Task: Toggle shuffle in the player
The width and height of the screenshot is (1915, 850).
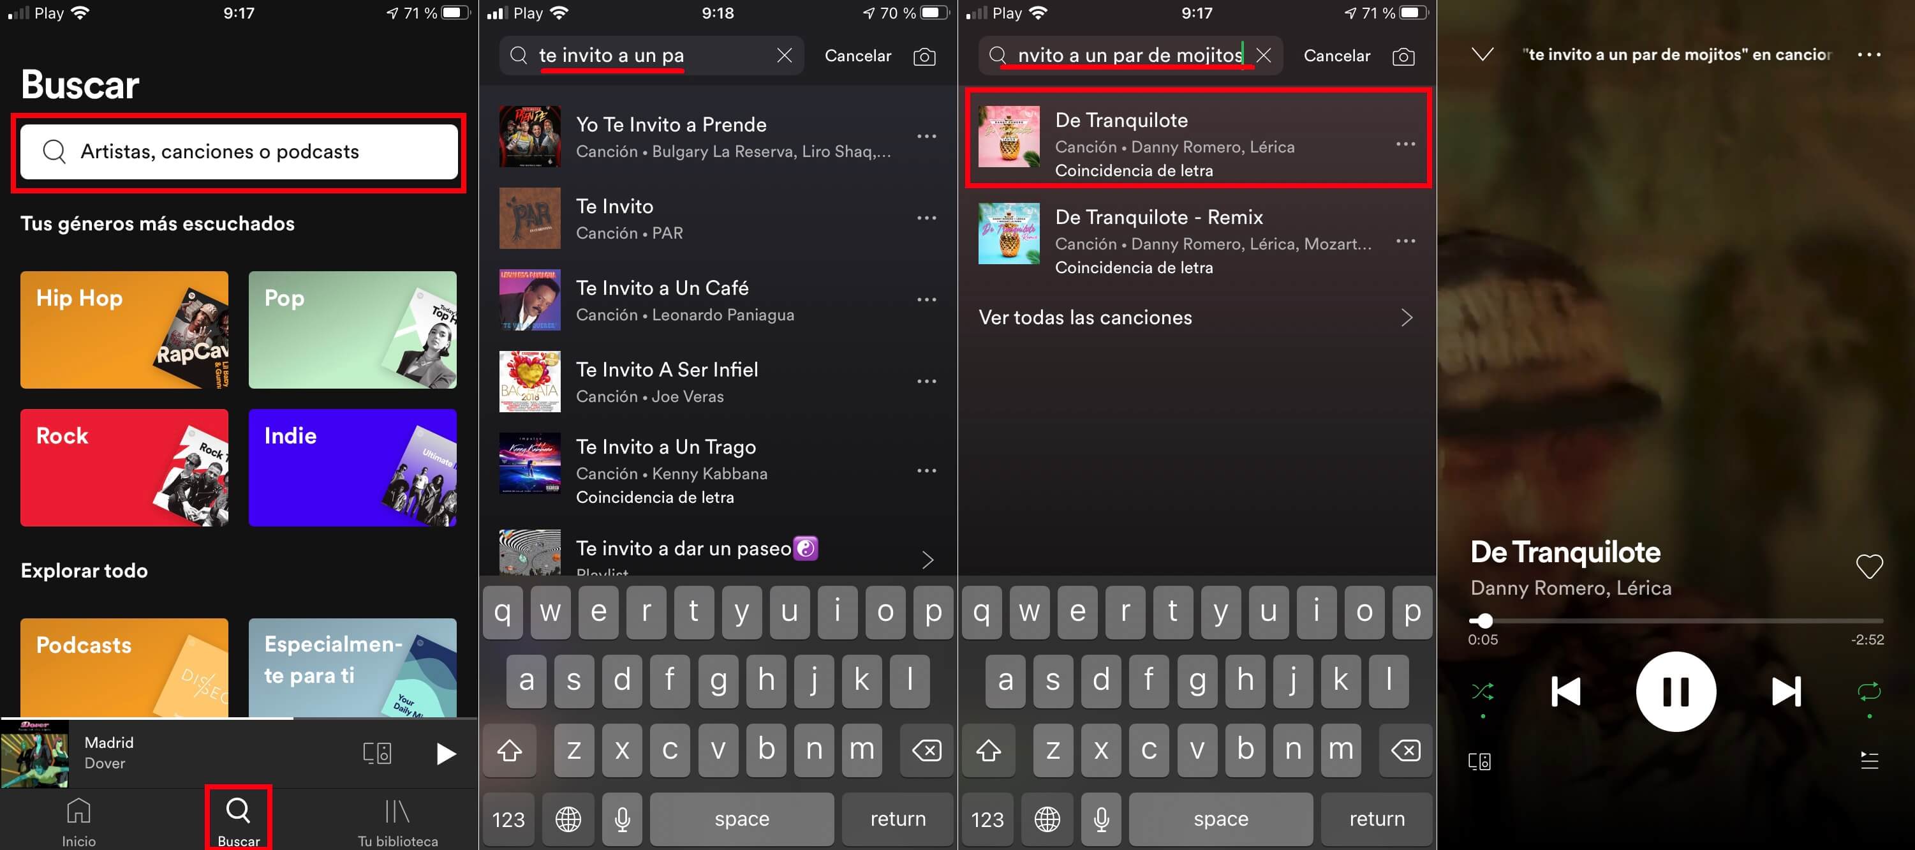Action: (1482, 692)
